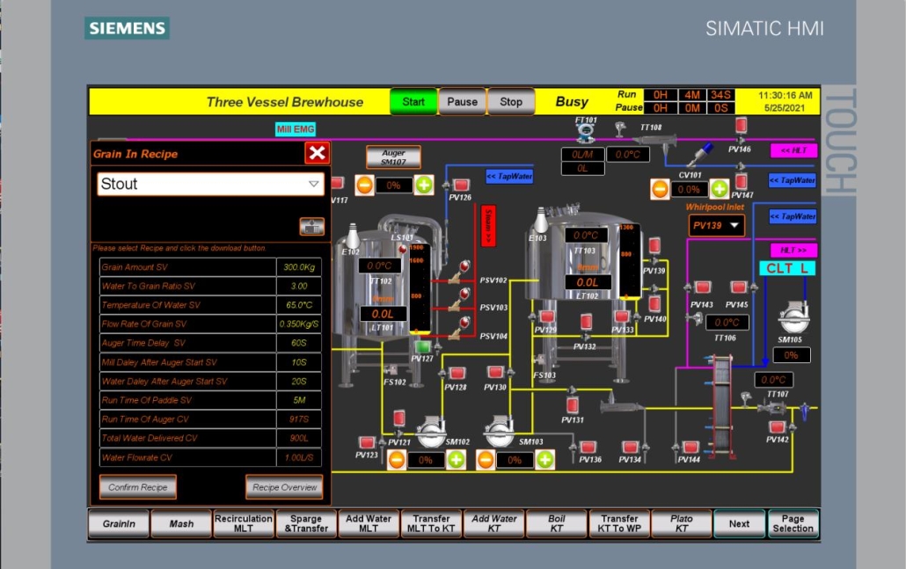
Task: Switch to the GrainIn page
Action: [119, 524]
